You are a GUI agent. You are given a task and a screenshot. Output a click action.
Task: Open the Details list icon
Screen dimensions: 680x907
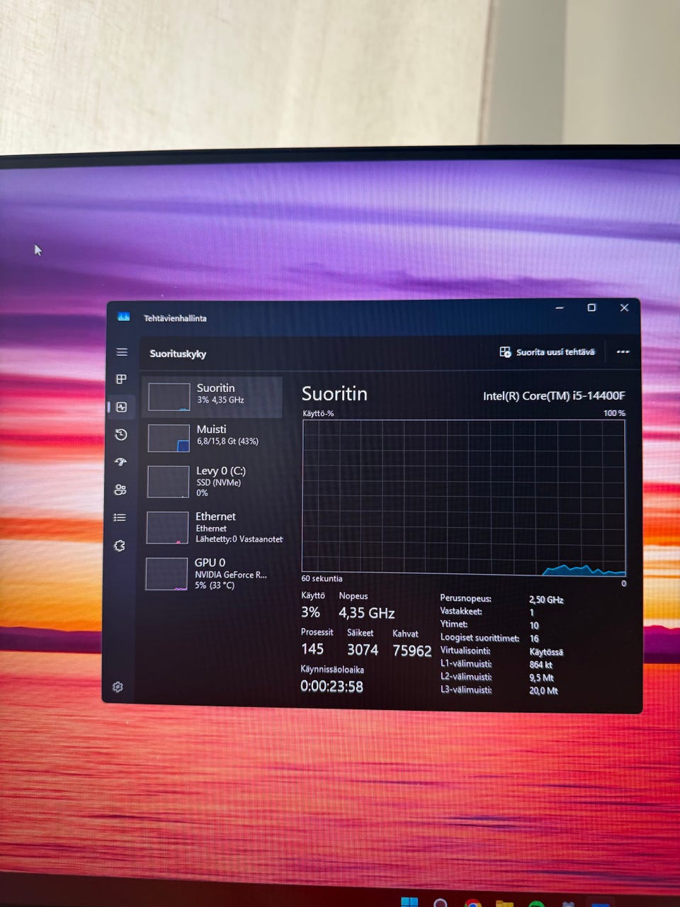120,518
